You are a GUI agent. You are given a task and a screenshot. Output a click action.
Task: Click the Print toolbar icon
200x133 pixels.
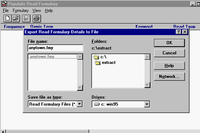point(37,19)
